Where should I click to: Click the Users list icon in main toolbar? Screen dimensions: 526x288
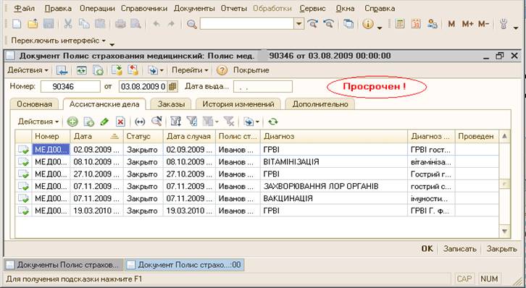433,24
